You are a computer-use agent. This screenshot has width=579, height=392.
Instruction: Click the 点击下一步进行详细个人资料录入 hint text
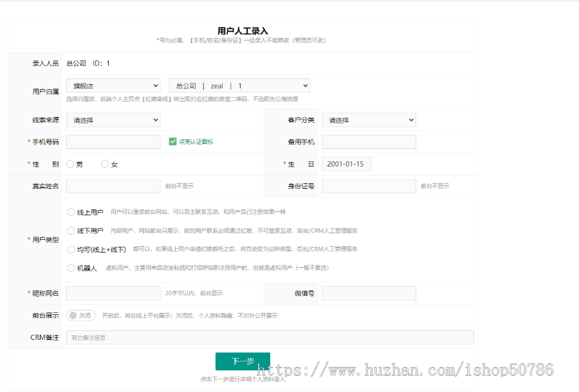pos(243,379)
